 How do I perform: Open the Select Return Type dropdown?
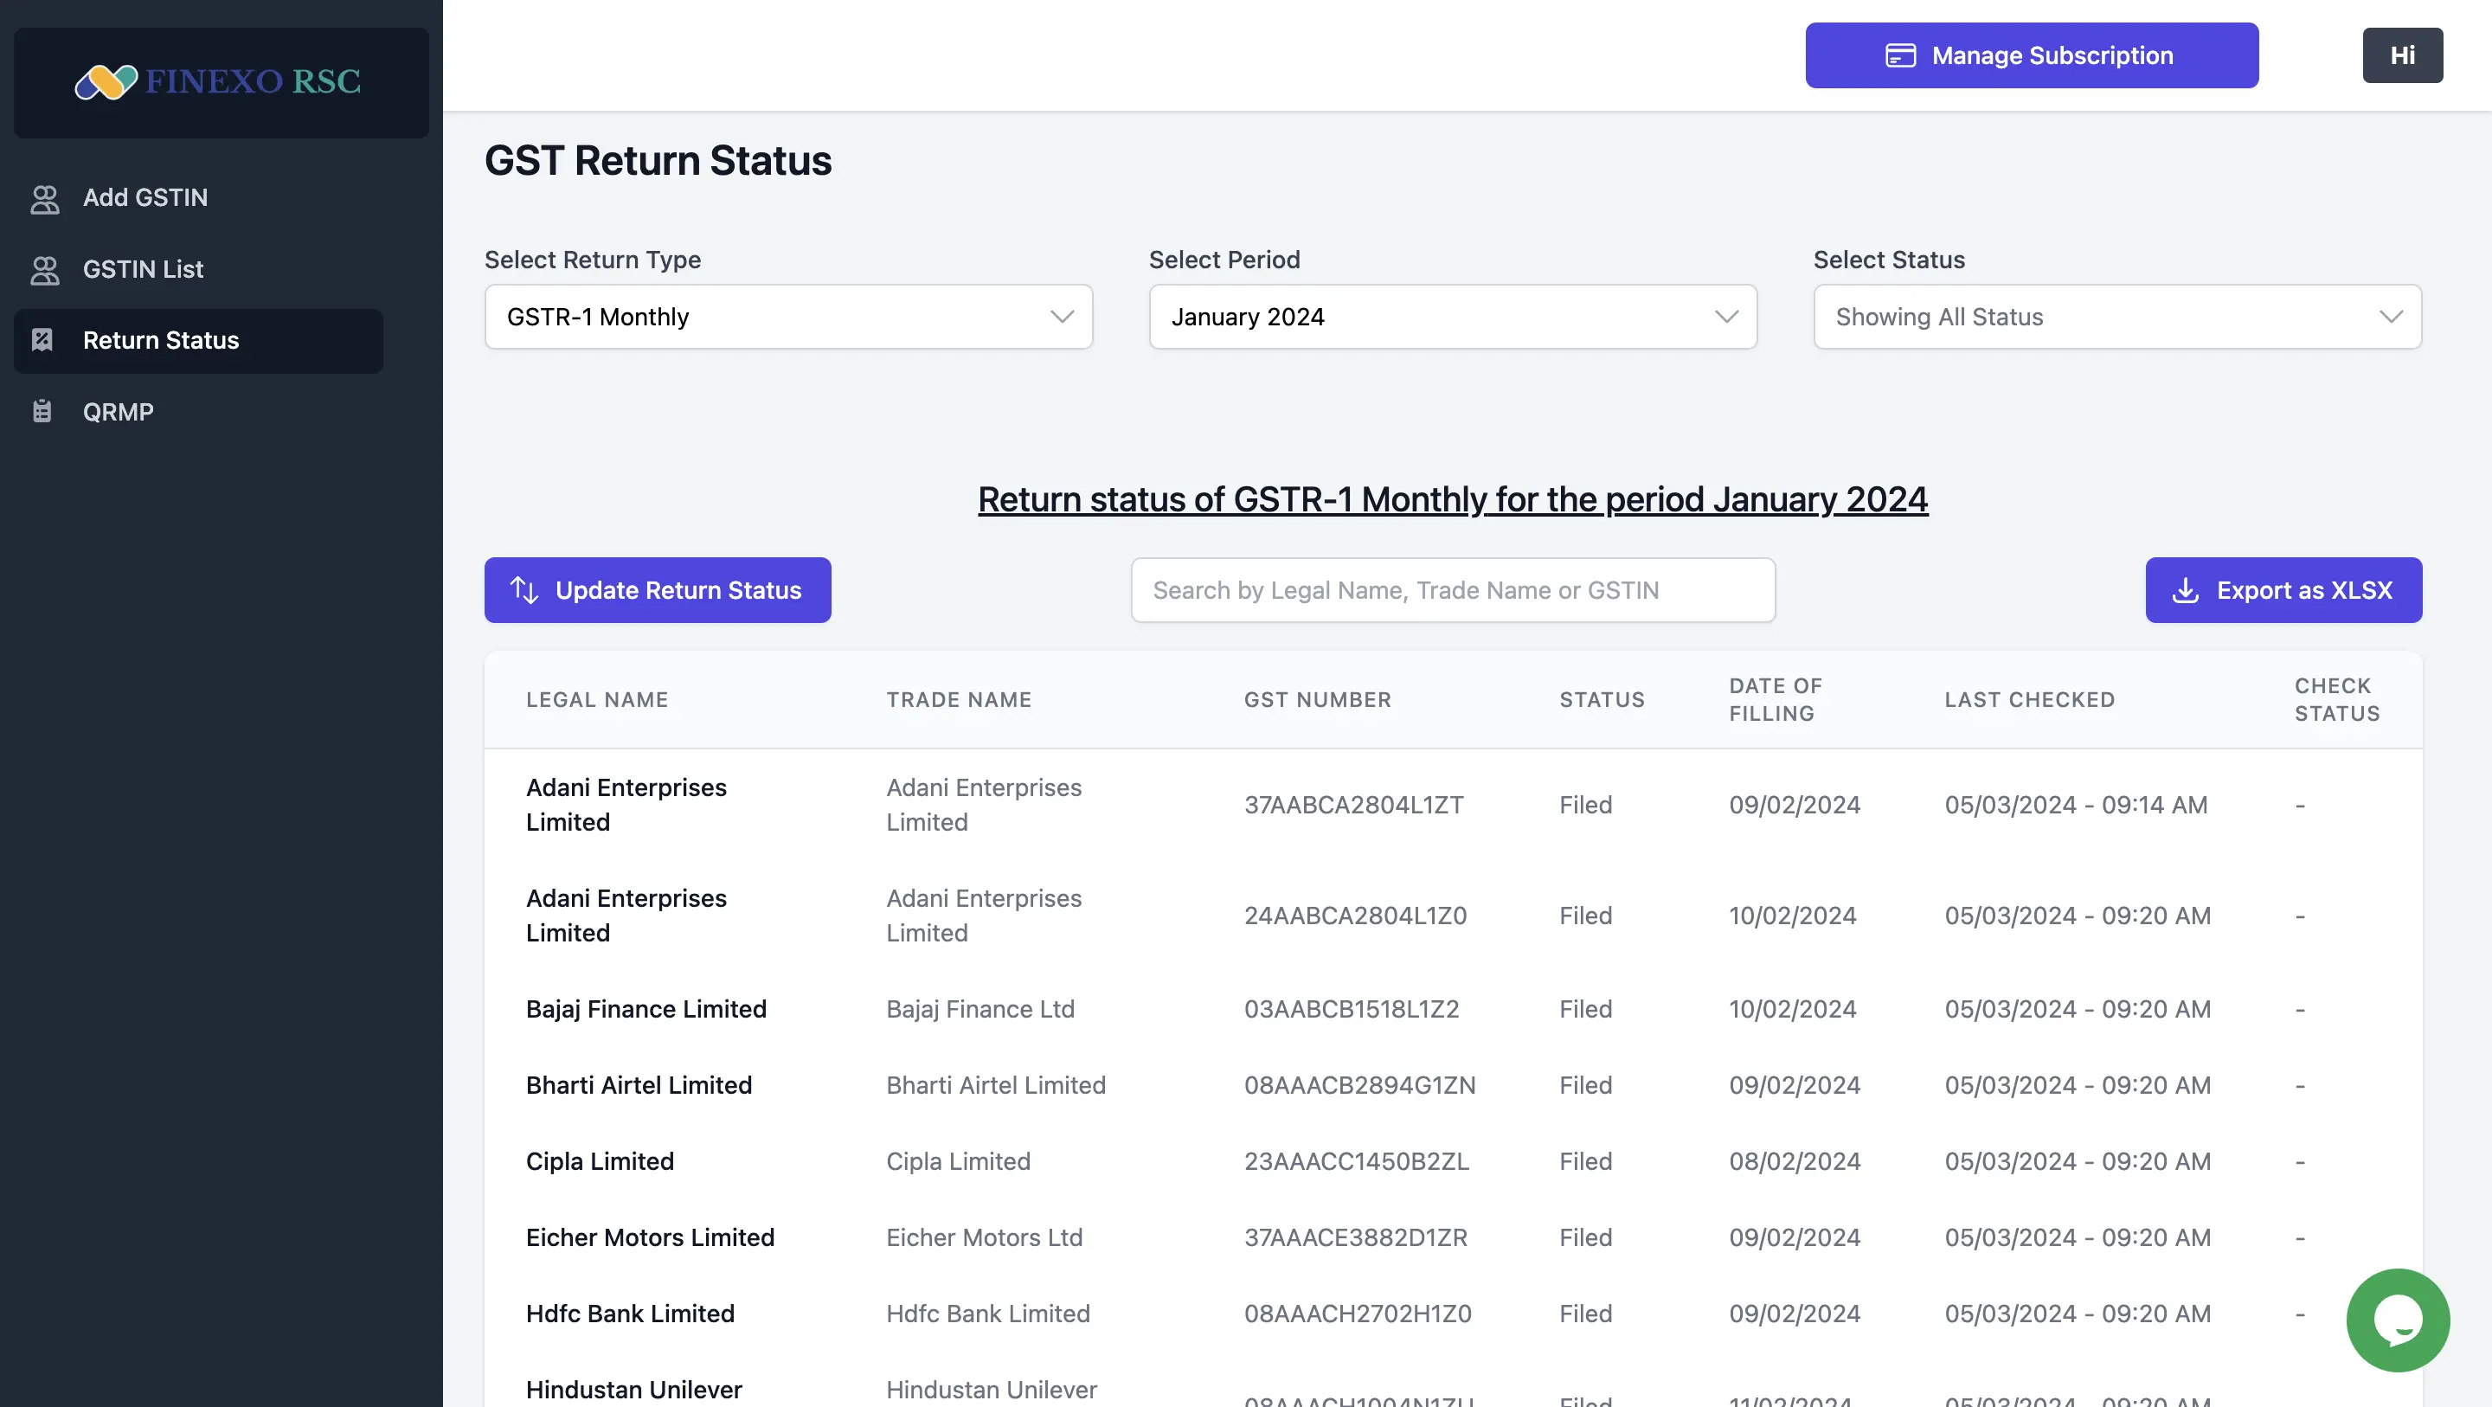788,317
